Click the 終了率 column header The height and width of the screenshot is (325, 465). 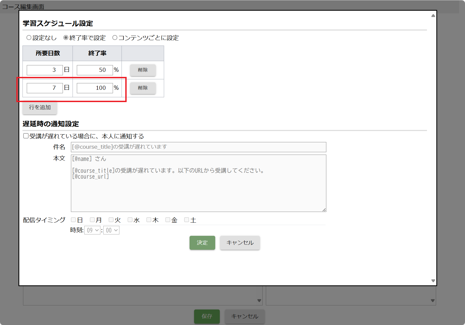pyautogui.click(x=97, y=53)
